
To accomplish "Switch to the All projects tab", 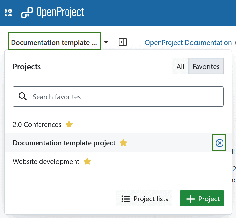I will [x=180, y=66].
